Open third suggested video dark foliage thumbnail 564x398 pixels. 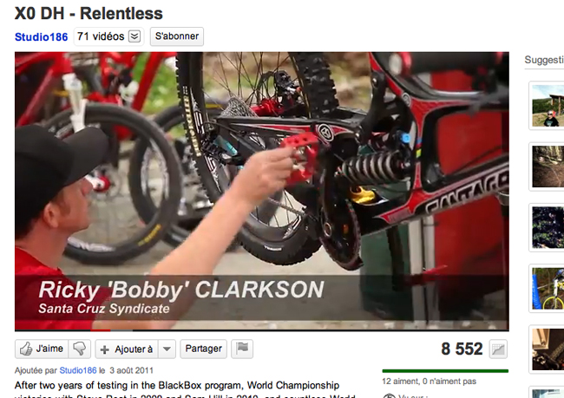click(548, 227)
